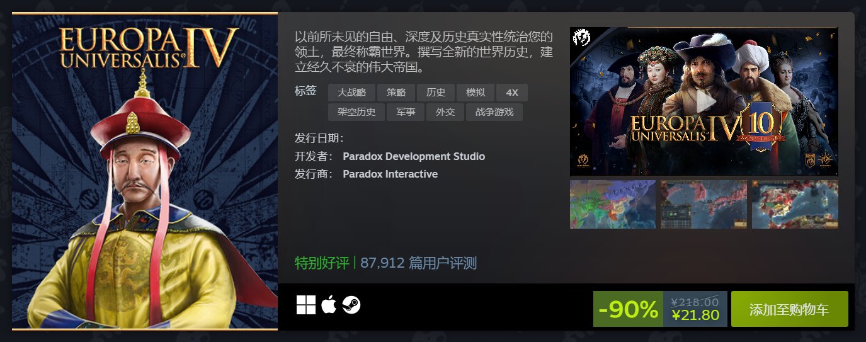The image size is (866, 342).
Task: Select the 战争游戏 tag
Action: coord(494,112)
